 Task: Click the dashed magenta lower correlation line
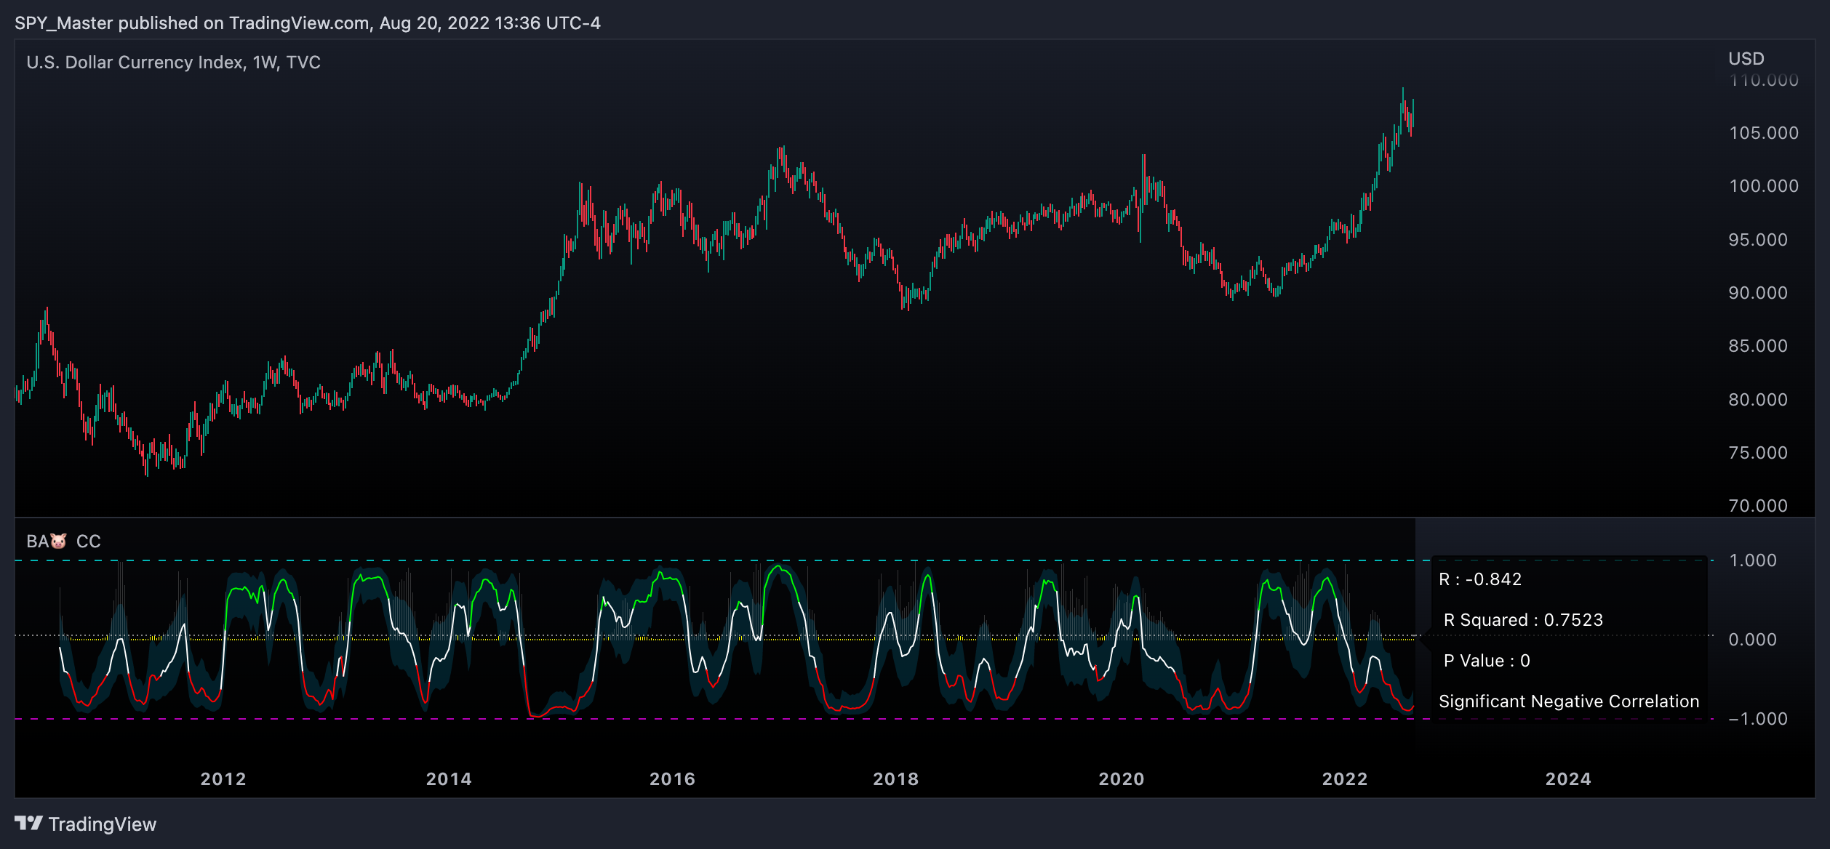coord(864,719)
